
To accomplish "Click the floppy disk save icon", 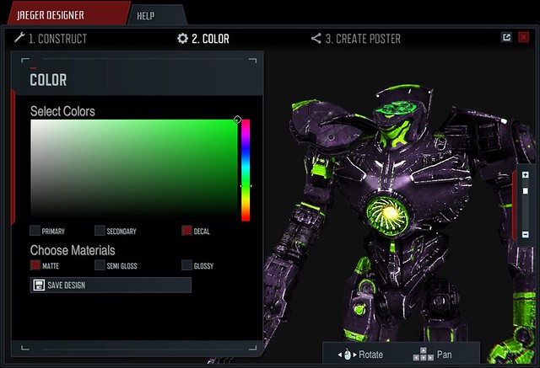I will [x=39, y=285].
